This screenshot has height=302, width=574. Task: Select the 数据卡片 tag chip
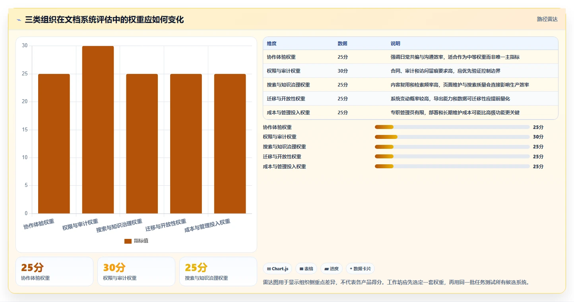(x=360, y=269)
